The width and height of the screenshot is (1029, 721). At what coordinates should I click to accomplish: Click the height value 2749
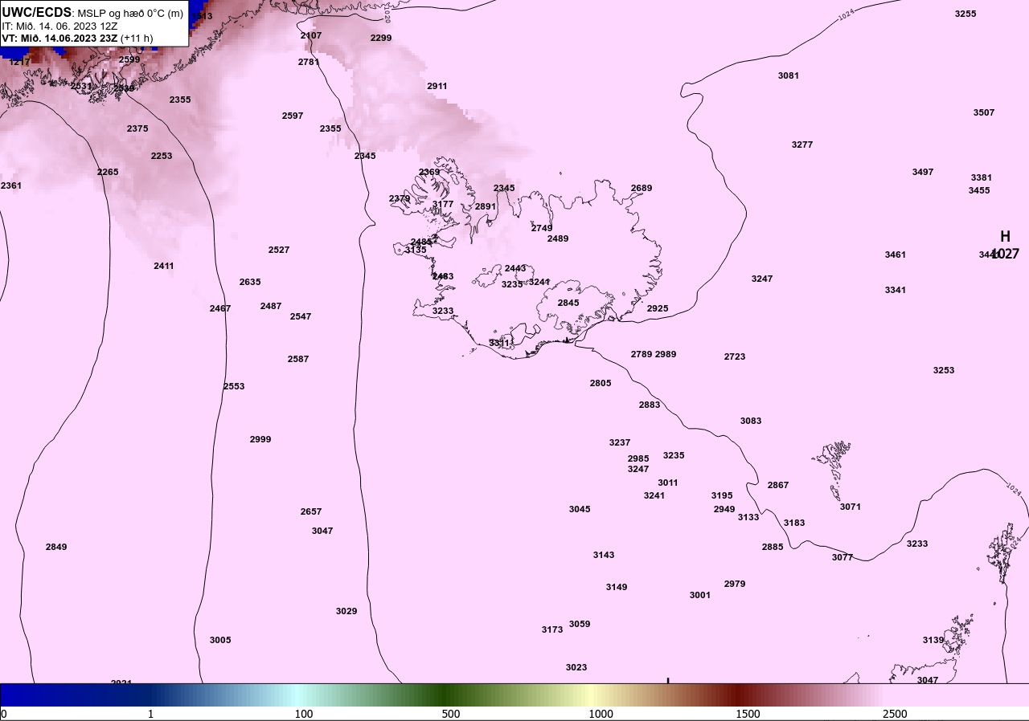click(542, 228)
